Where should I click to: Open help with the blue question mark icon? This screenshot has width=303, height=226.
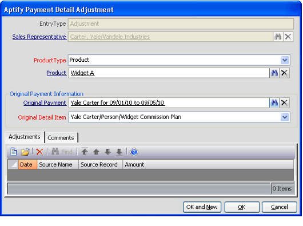coord(134,152)
